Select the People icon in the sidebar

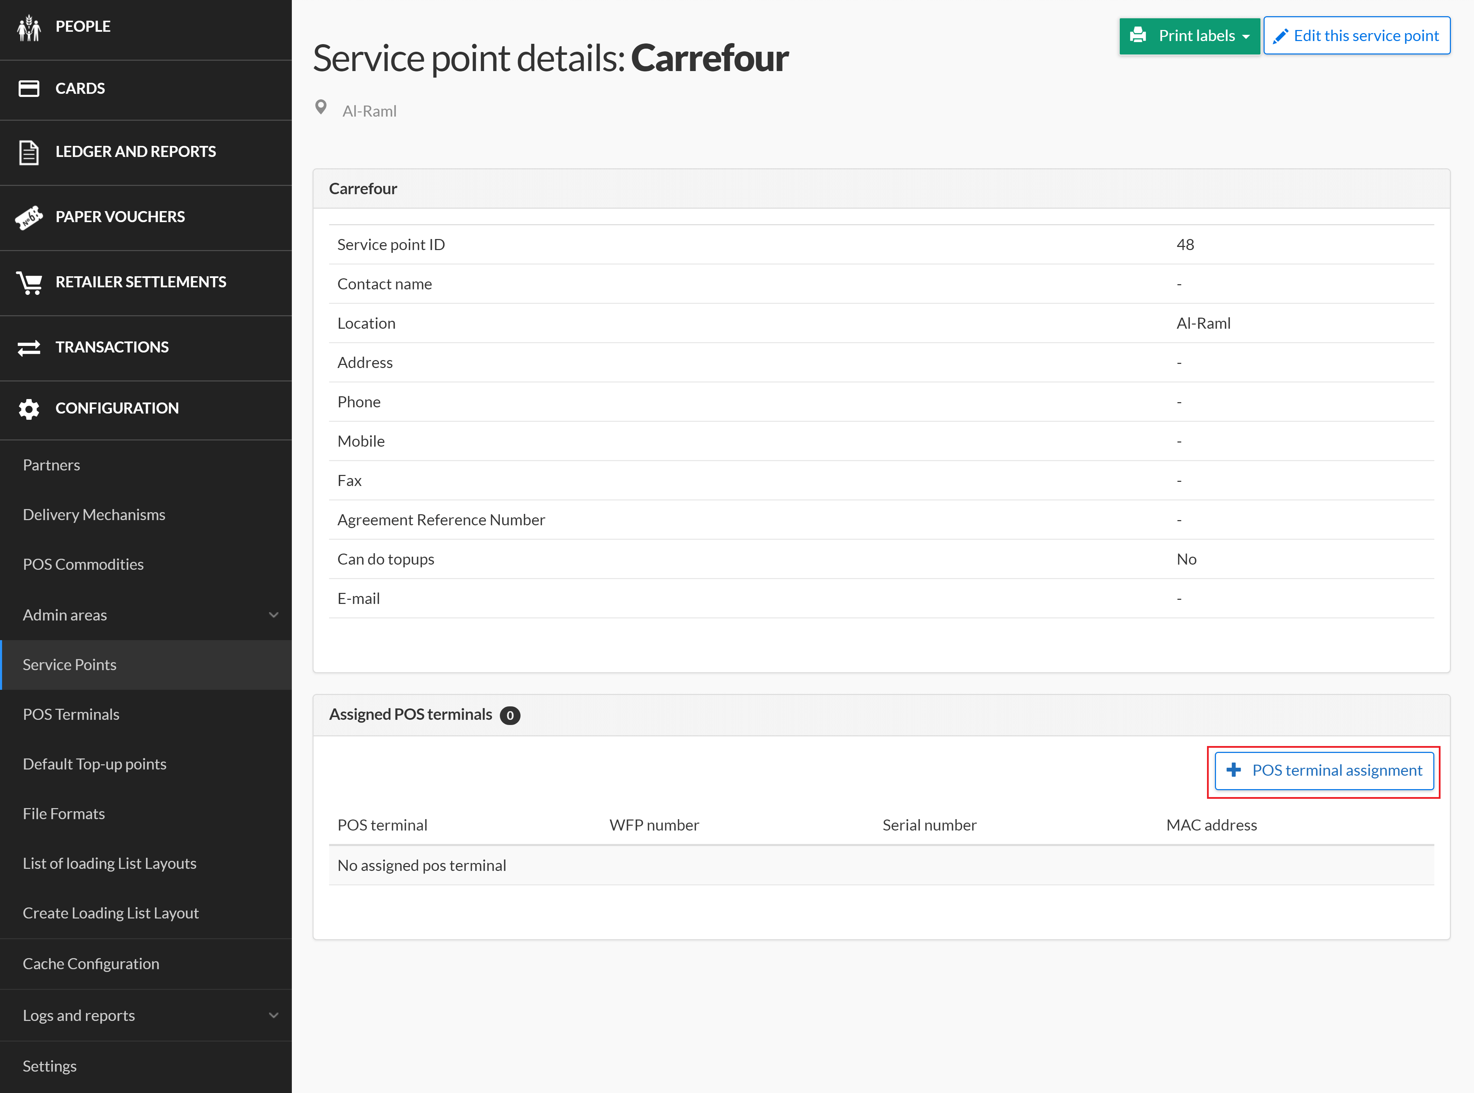coord(29,27)
